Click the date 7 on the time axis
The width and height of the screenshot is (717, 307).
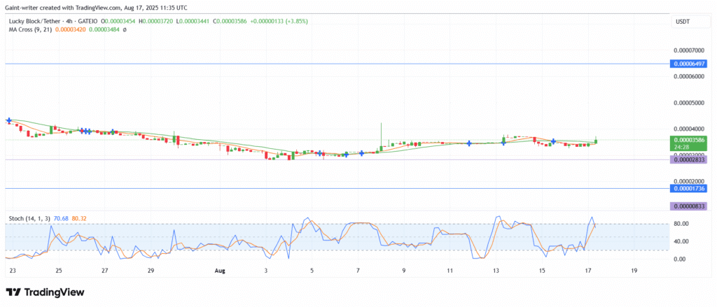pyautogui.click(x=358, y=271)
